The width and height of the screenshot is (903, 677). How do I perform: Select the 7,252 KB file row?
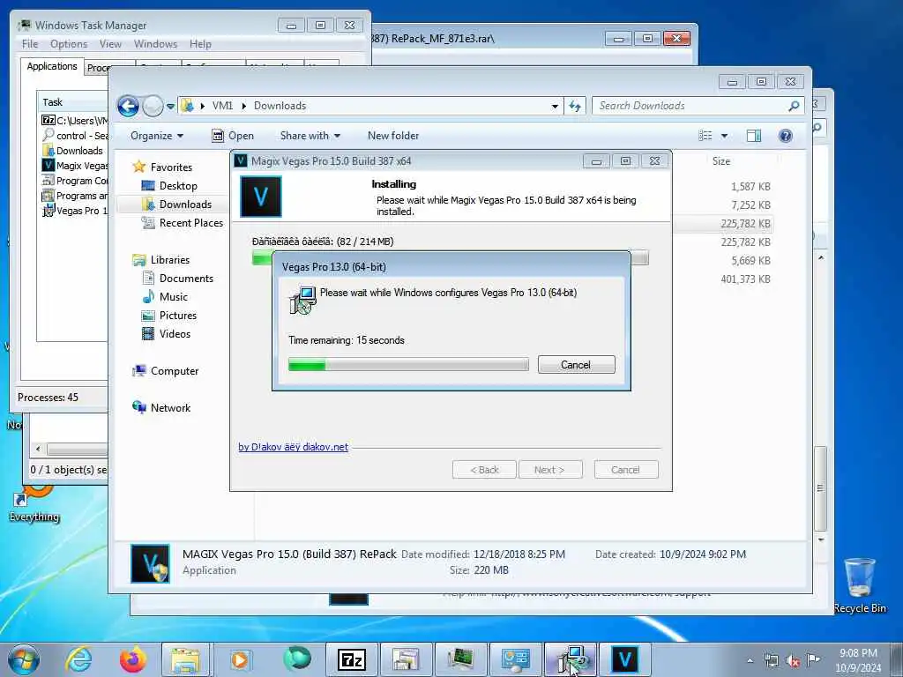[750, 205]
